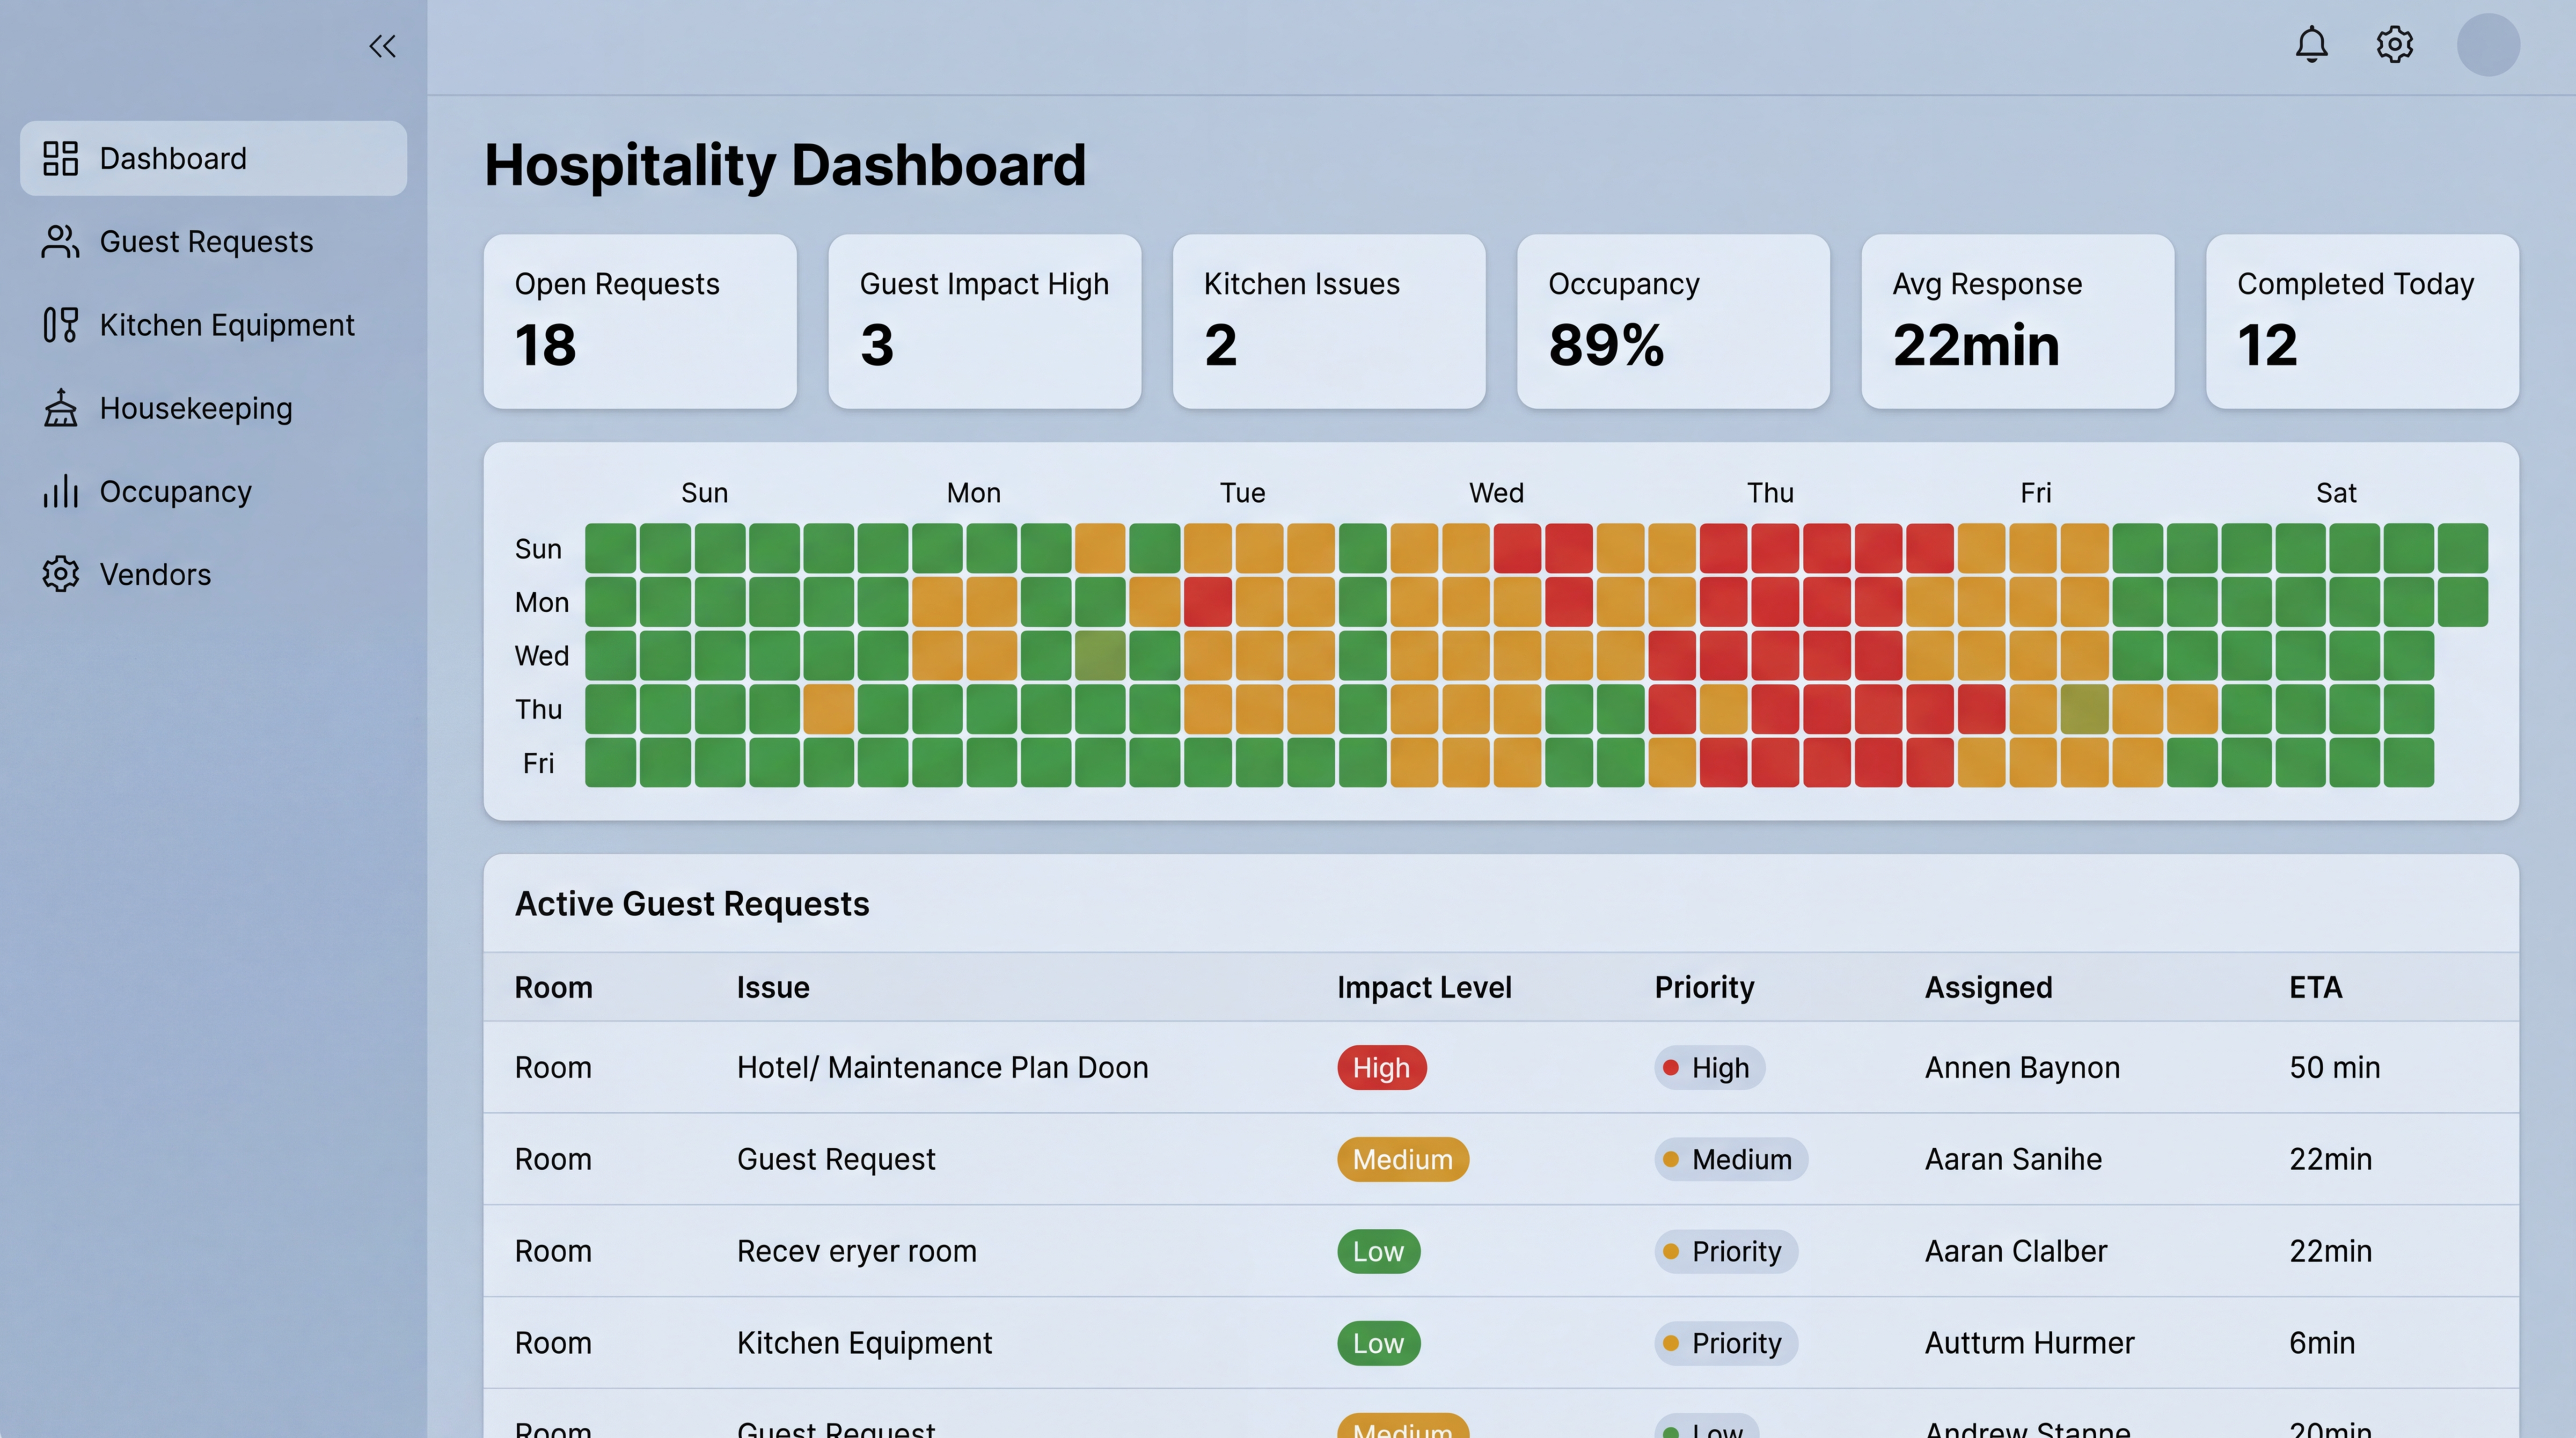Click the Vendors gear icon
This screenshot has height=1438, width=2576.
click(x=60, y=574)
